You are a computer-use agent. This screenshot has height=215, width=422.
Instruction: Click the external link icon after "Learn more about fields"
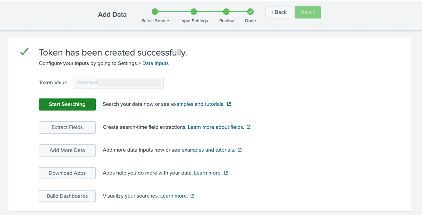click(x=248, y=127)
